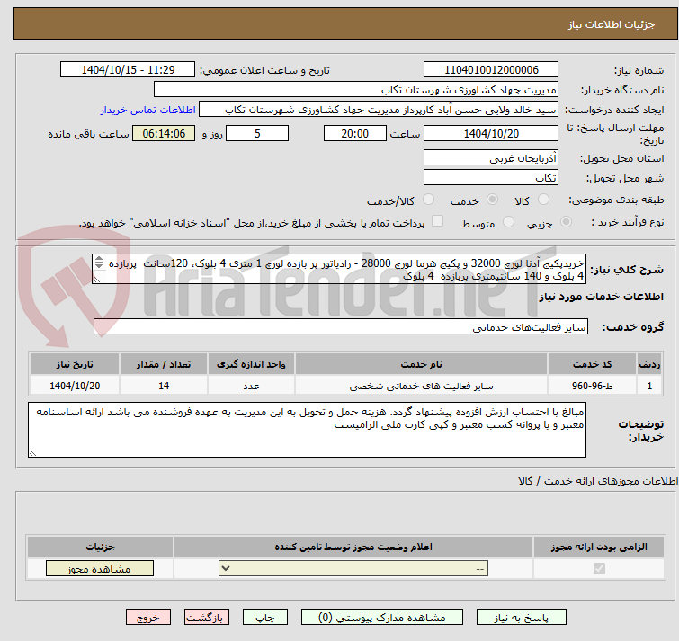This screenshot has height=641, width=679.
Task: Click the 'پاسخ به نیاز' button
Action: [521, 617]
